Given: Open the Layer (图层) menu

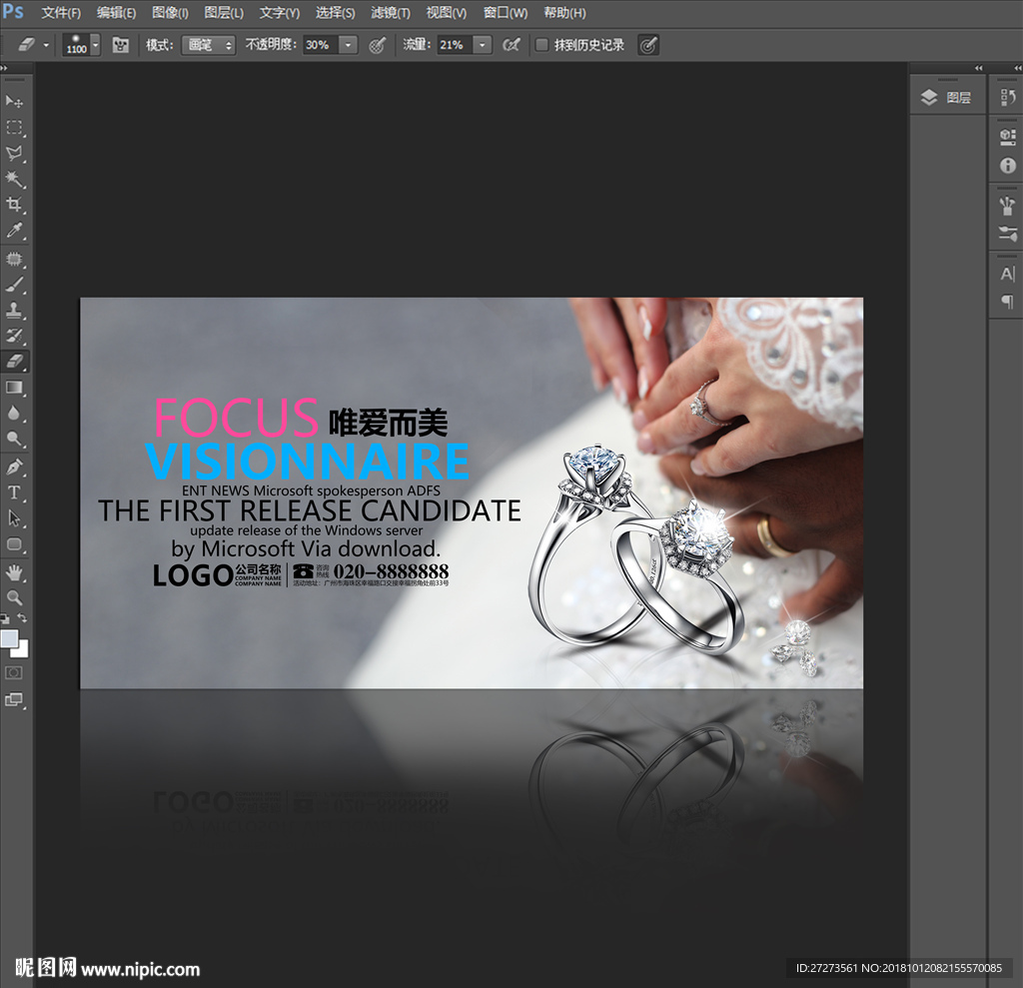Looking at the screenshot, I should coord(224,12).
